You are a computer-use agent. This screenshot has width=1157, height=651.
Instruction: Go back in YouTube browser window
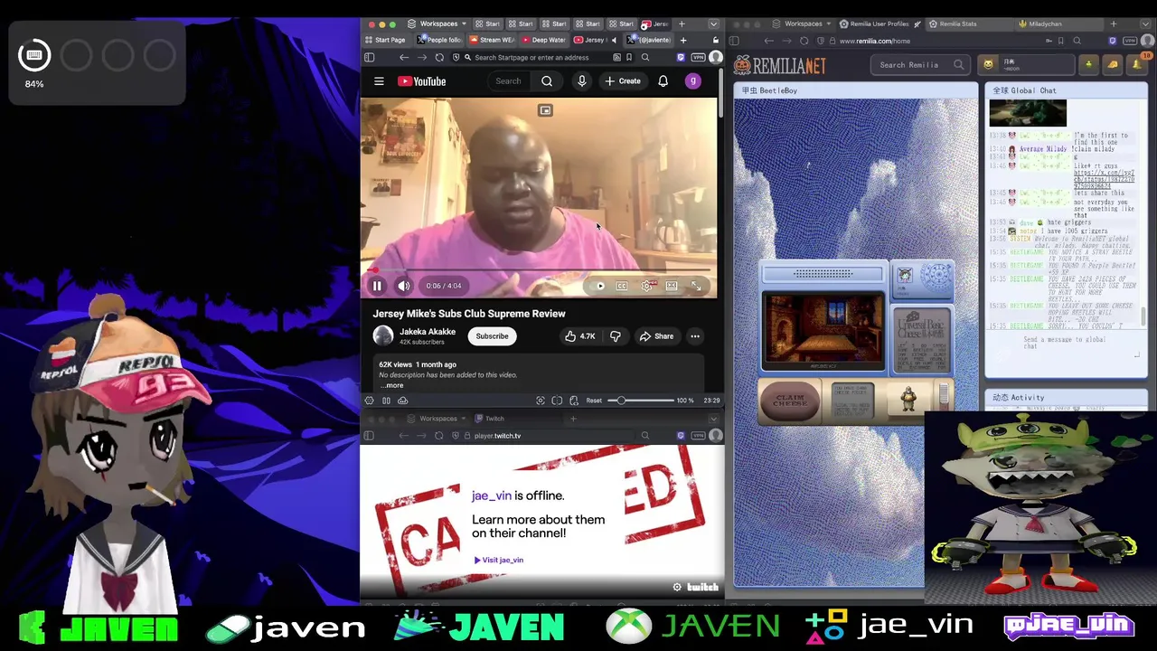pyautogui.click(x=404, y=58)
